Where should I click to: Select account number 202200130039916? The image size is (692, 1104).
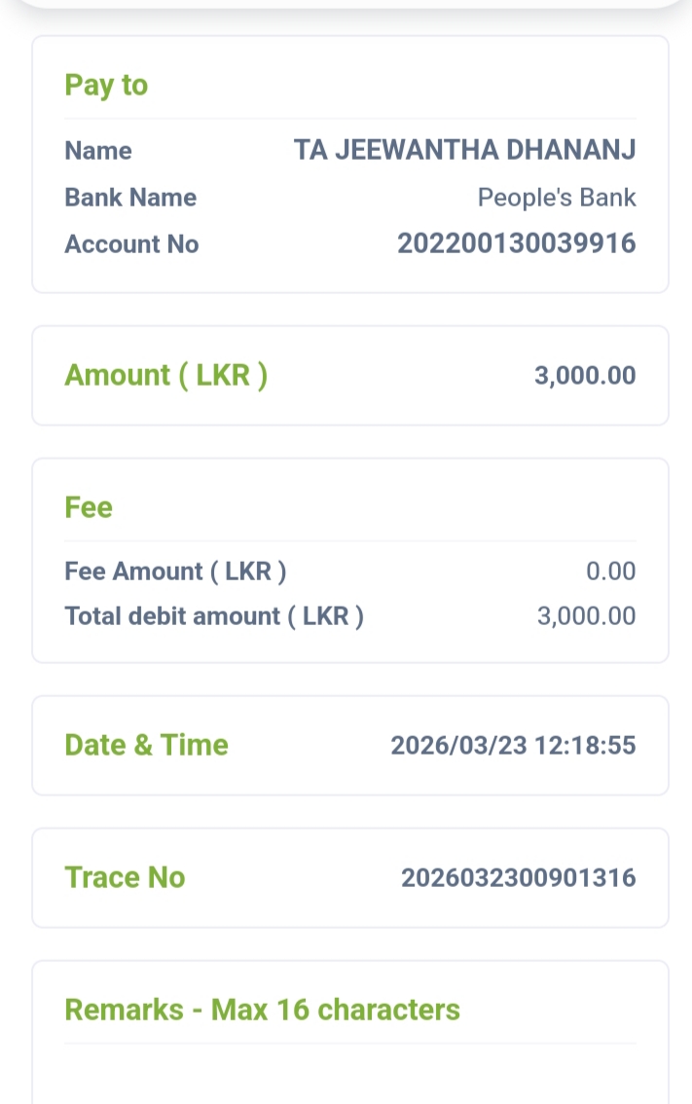pos(516,243)
